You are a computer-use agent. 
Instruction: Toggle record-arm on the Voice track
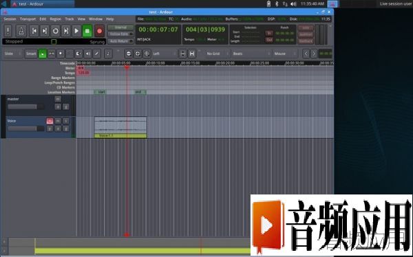click(50, 121)
